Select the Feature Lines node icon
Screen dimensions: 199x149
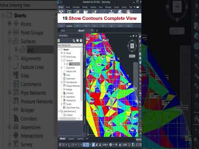tap(64, 71)
